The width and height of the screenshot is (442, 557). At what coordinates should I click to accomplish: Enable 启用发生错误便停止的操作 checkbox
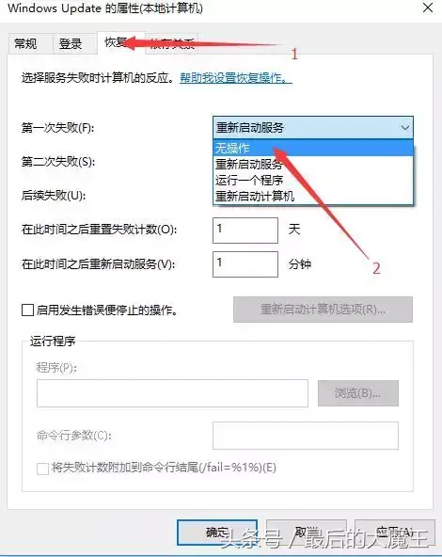coord(27,310)
